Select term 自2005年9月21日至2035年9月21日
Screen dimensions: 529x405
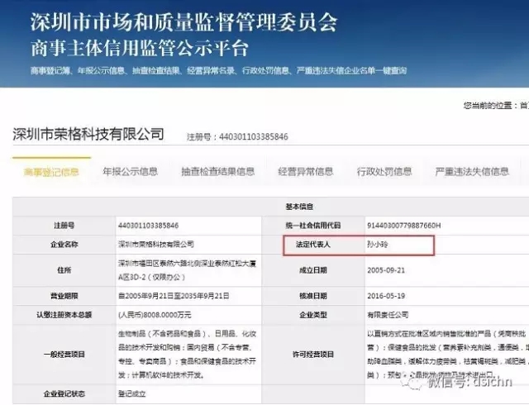pyautogui.click(x=174, y=296)
